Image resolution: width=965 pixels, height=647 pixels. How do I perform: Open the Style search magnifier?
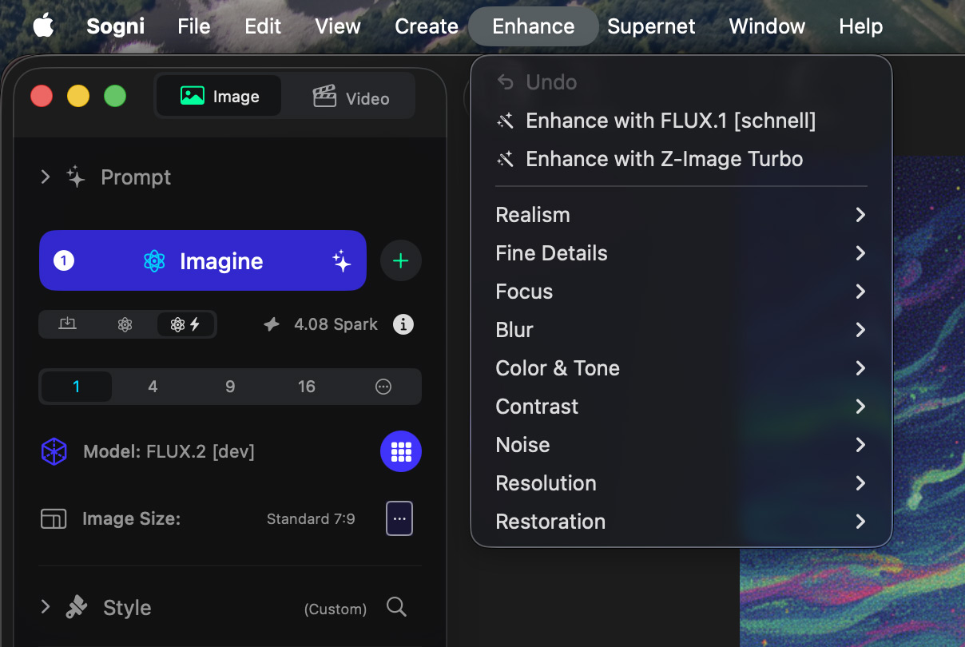396,607
